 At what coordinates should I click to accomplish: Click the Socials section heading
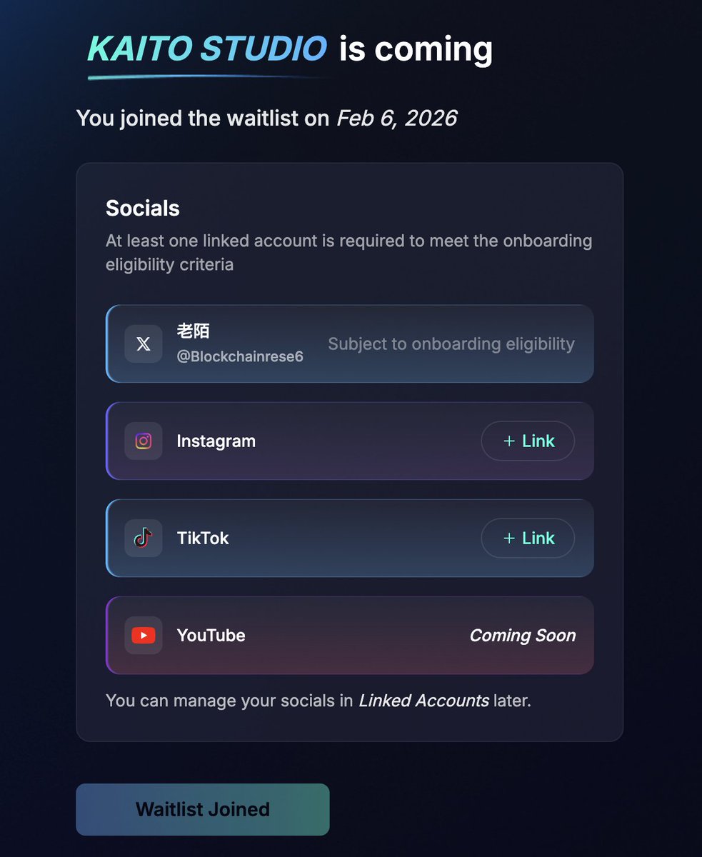143,209
